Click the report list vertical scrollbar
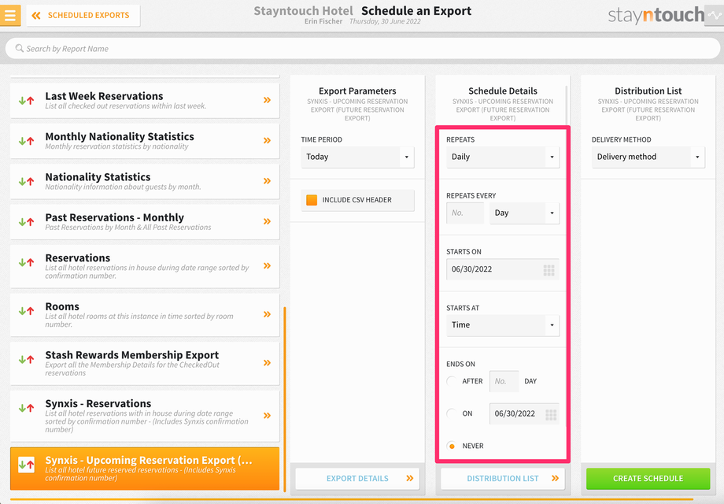Viewport: 724px width, 504px height. (284, 398)
